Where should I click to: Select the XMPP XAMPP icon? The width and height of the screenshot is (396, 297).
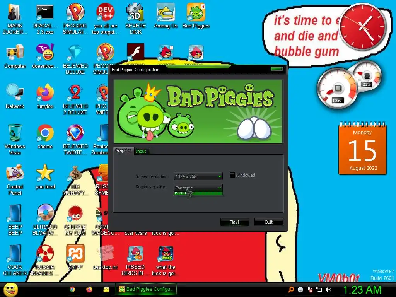pos(75,257)
